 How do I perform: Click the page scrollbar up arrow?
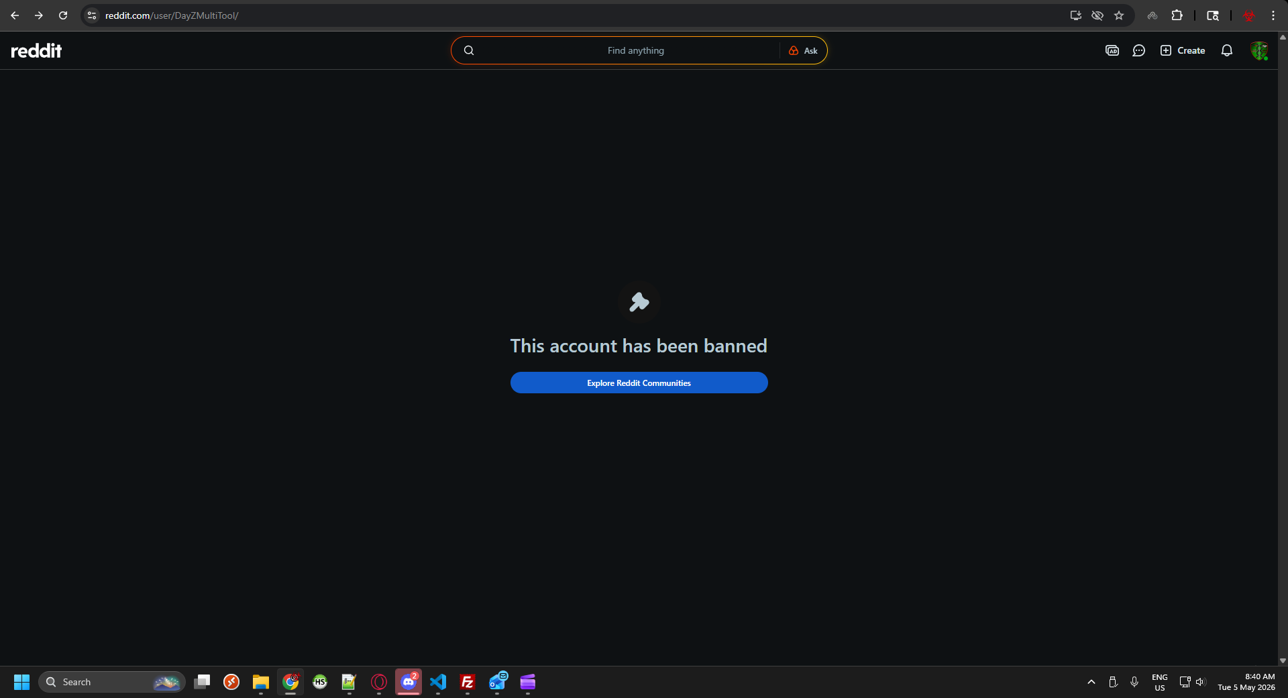[1283, 37]
